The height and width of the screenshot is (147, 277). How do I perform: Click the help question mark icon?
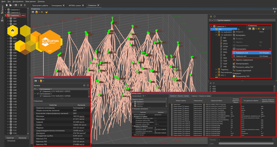(275, 12)
